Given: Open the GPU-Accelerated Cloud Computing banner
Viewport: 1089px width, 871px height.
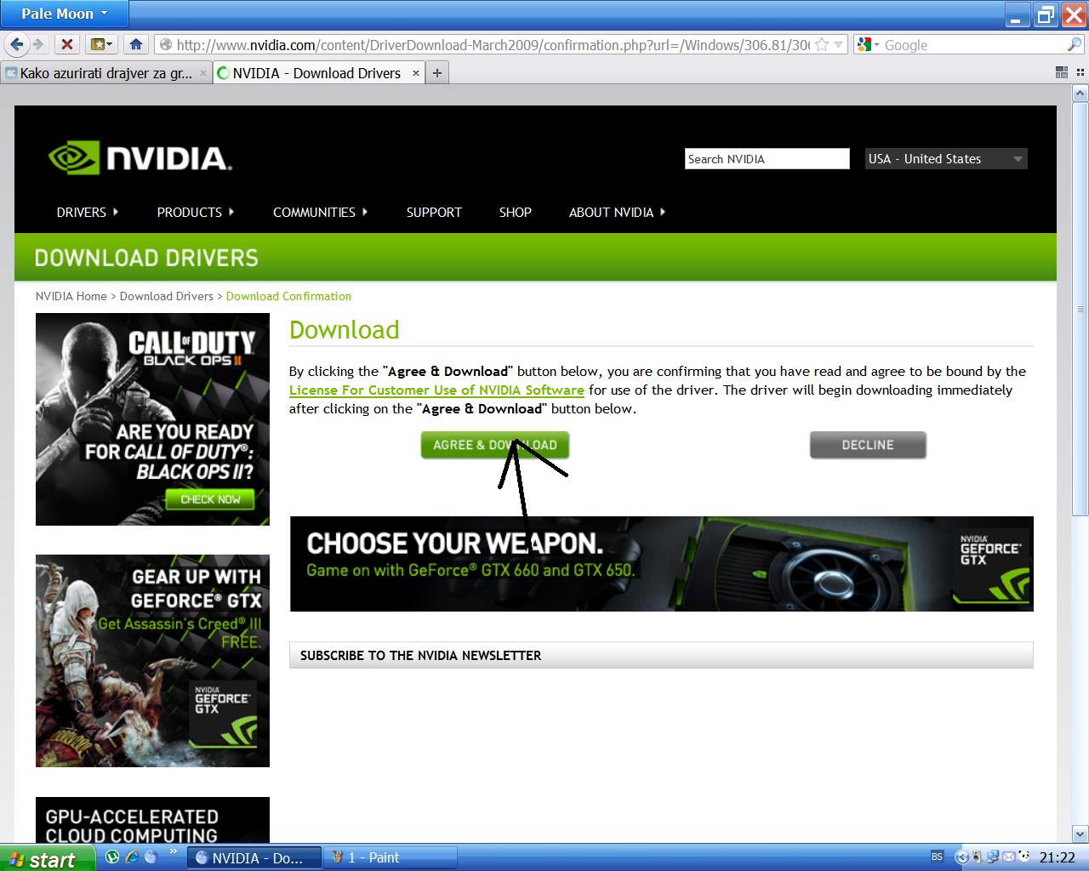Looking at the screenshot, I should [152, 821].
